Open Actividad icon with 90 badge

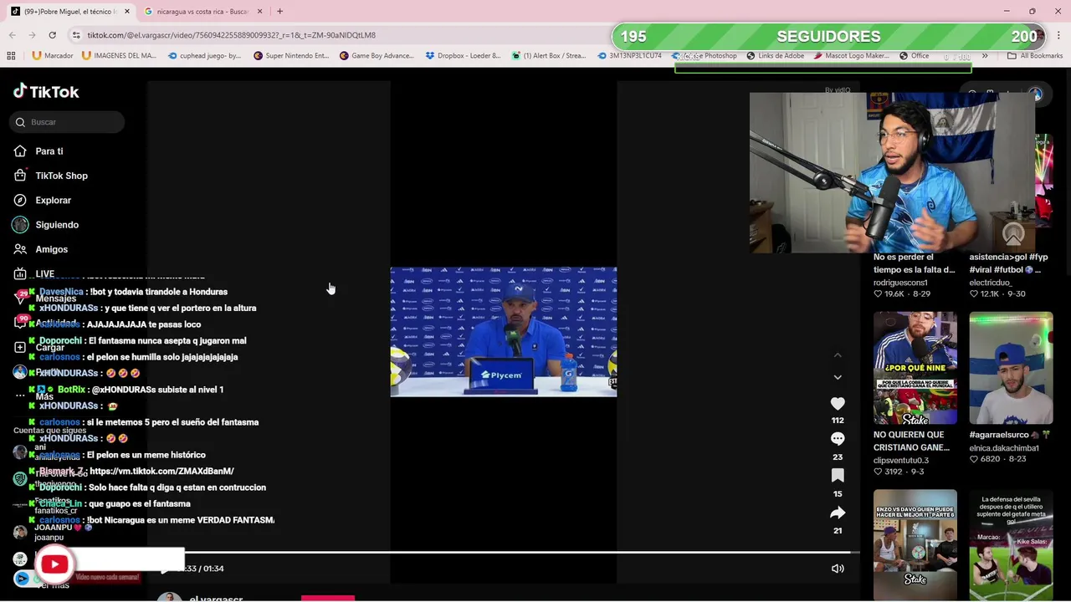pyautogui.click(x=20, y=323)
